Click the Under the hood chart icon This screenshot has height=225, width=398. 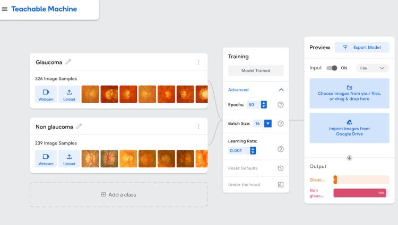281,185
